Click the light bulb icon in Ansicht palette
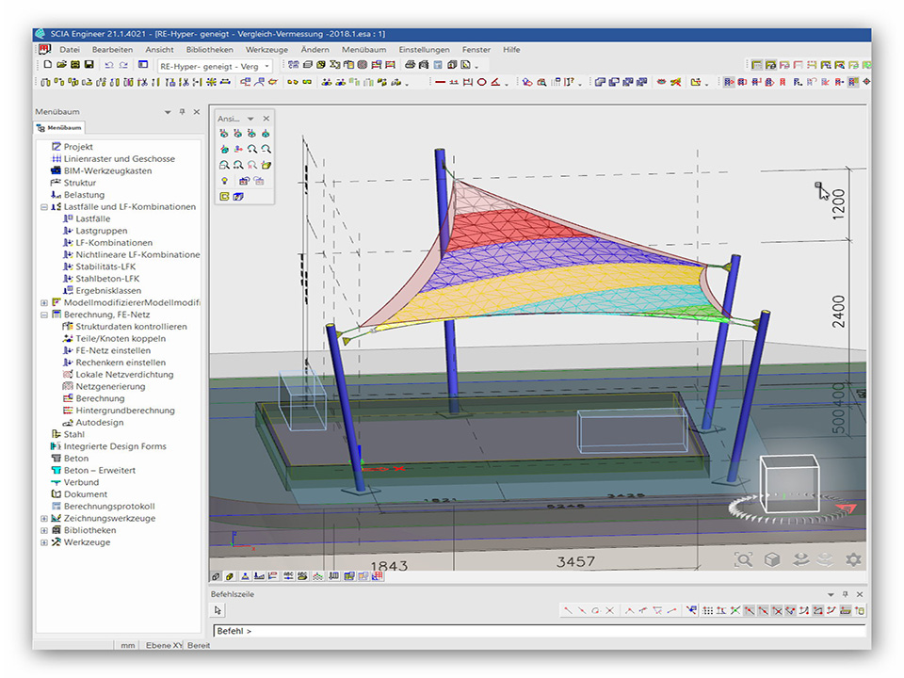Screen dimensions: 904x678 224,180
